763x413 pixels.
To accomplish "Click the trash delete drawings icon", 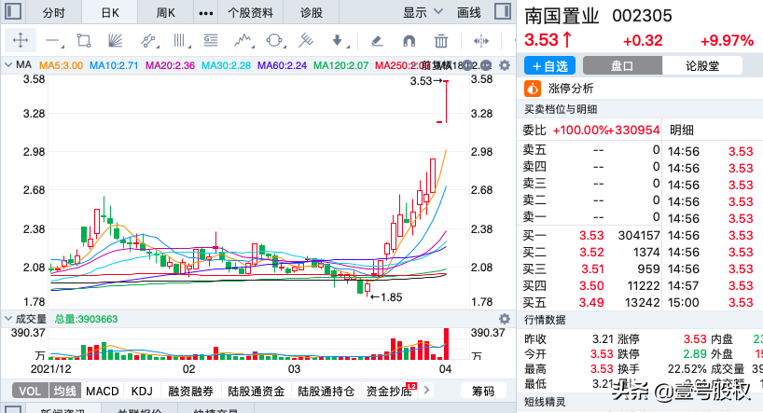I will tap(441, 41).
